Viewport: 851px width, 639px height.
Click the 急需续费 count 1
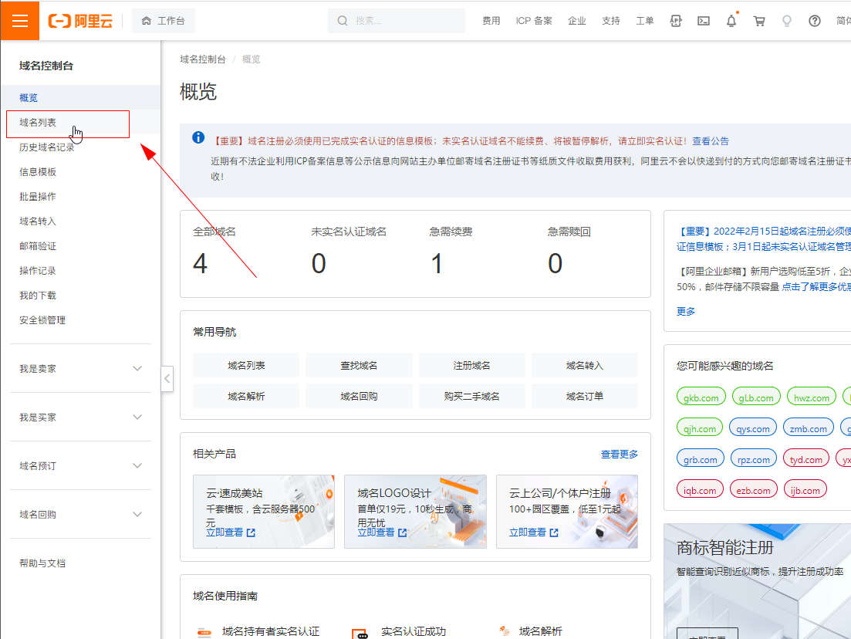(437, 263)
